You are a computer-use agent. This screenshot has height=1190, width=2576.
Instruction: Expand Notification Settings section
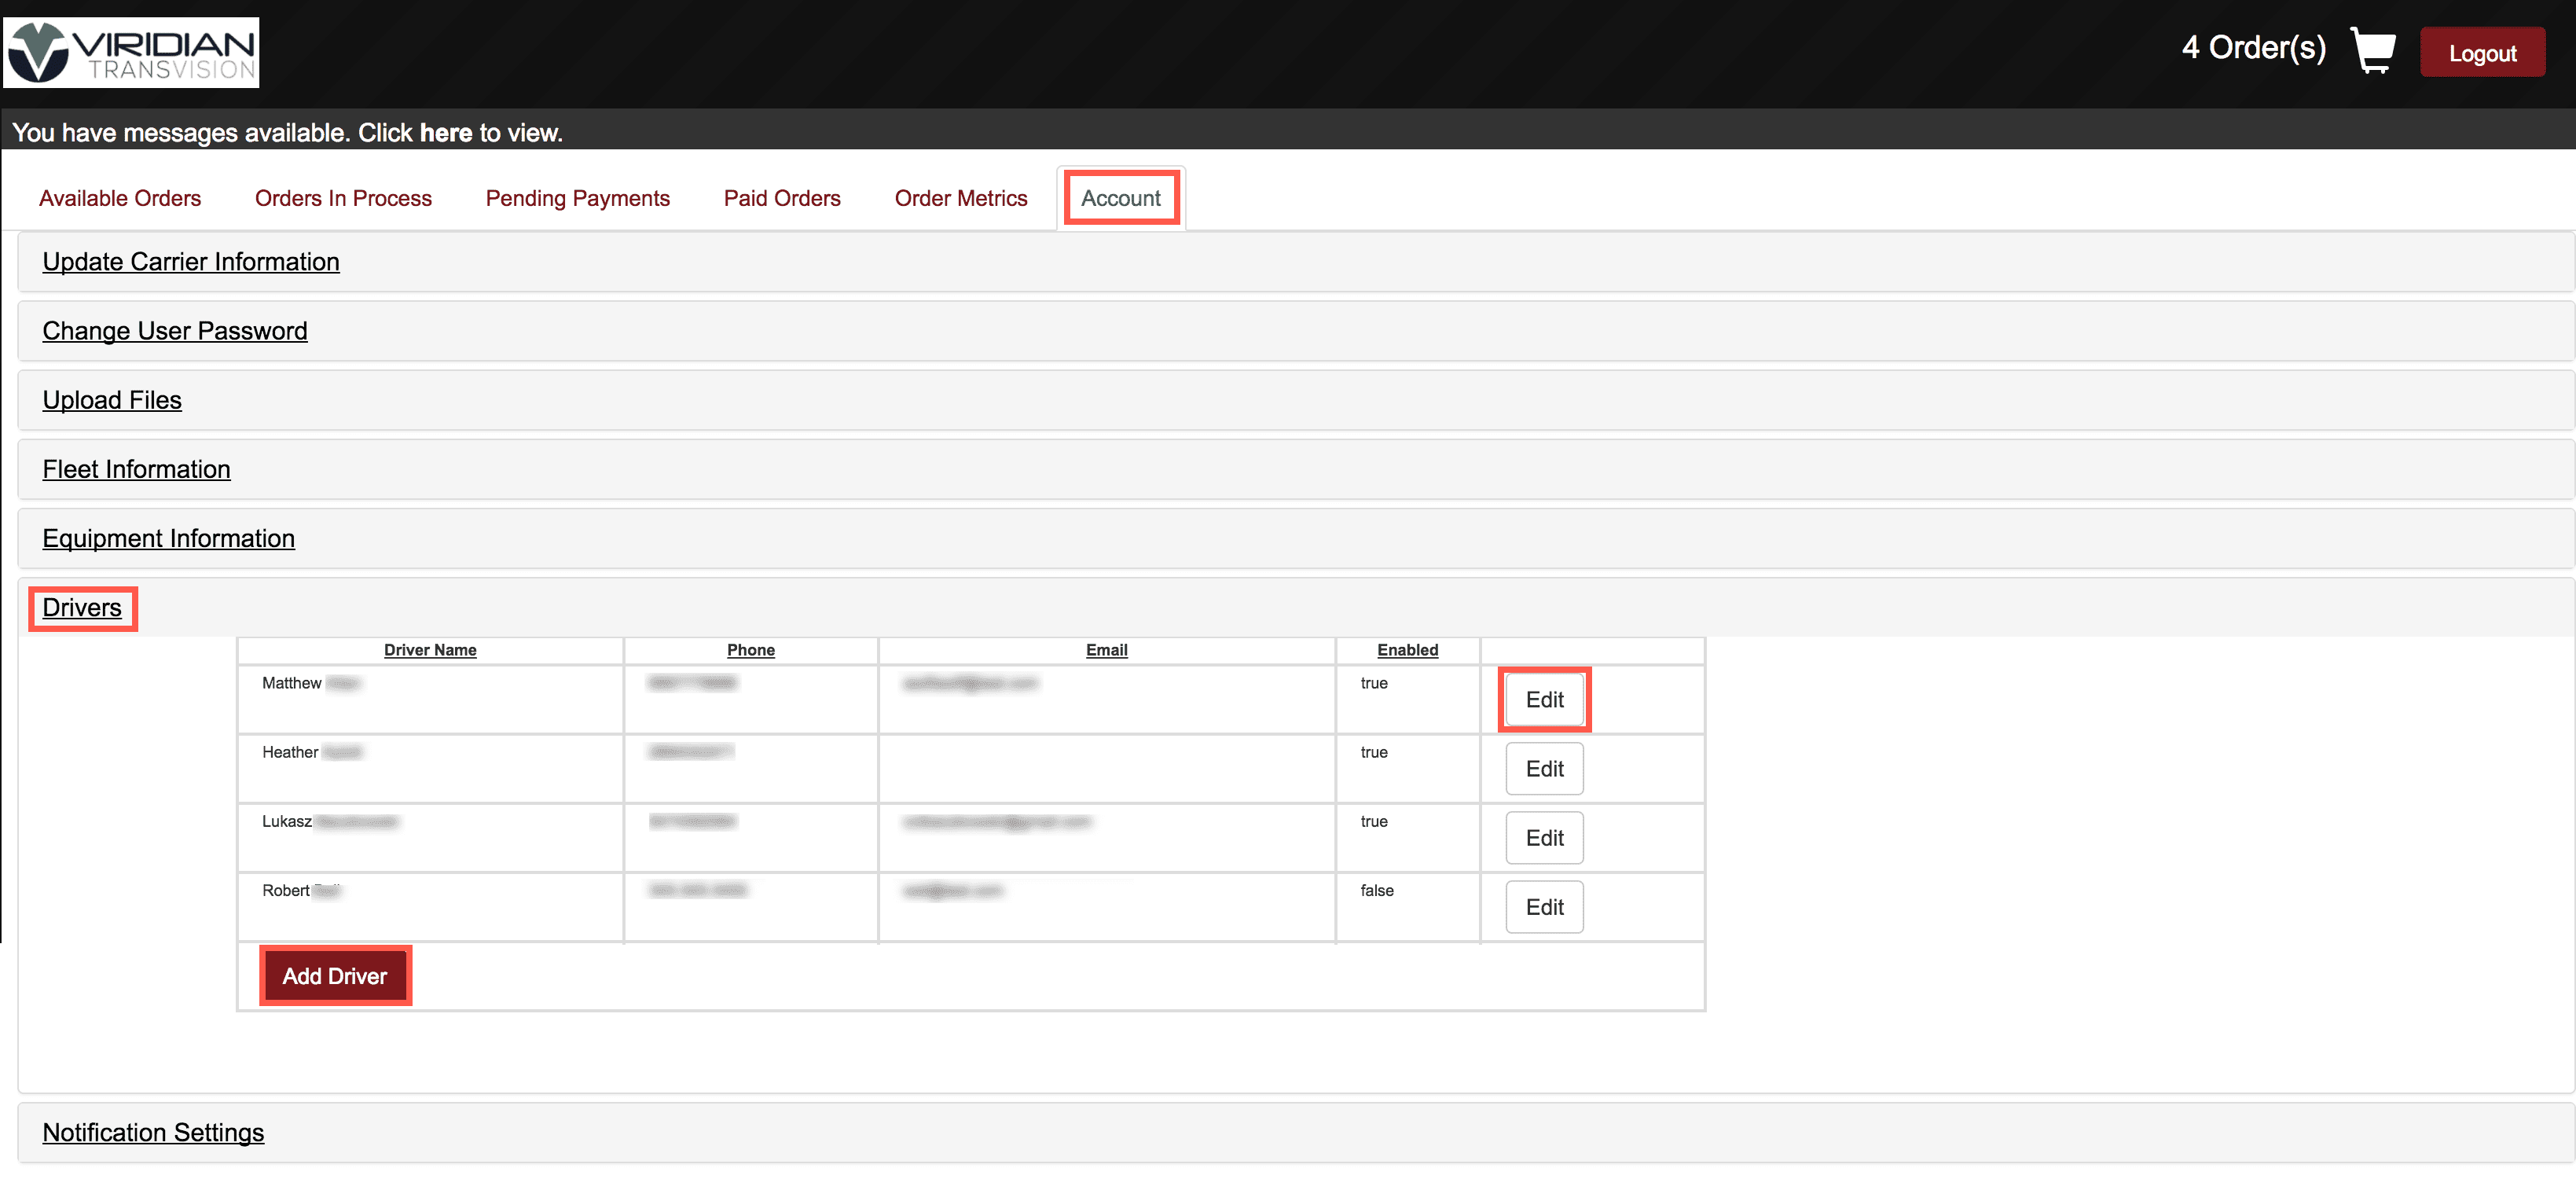153,1132
